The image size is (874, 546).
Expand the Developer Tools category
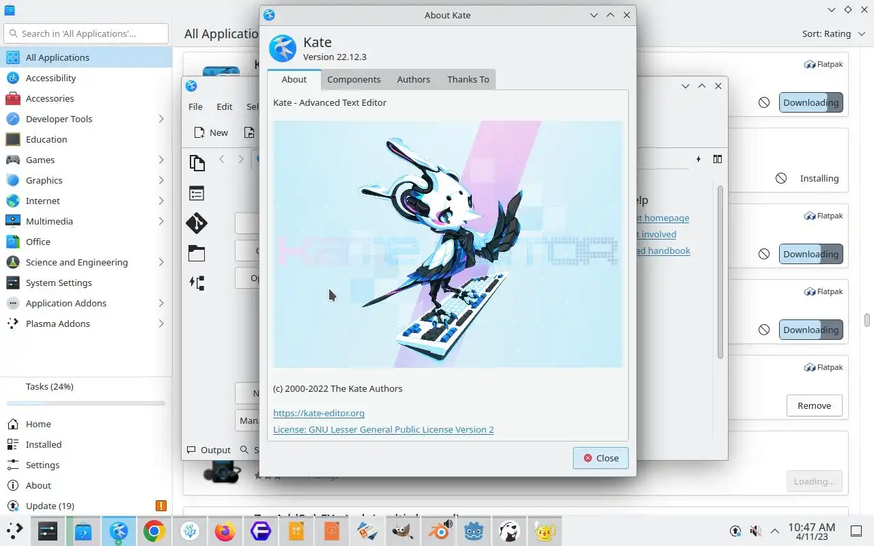161,119
